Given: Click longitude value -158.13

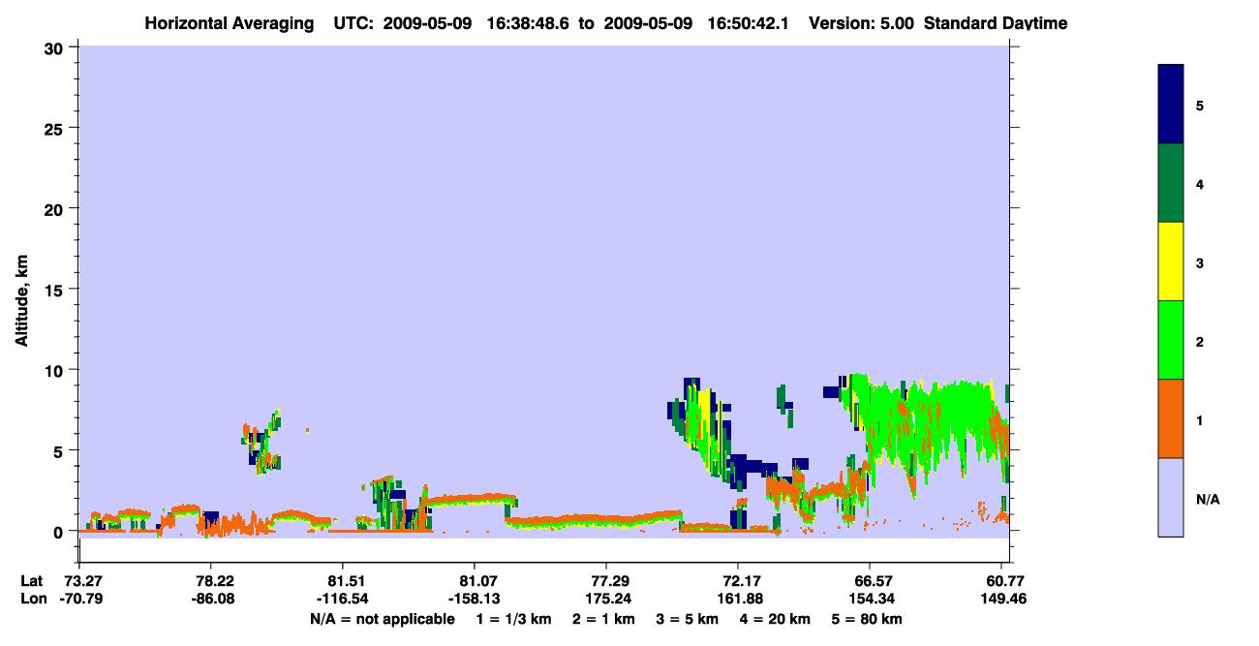Looking at the screenshot, I should tap(475, 599).
